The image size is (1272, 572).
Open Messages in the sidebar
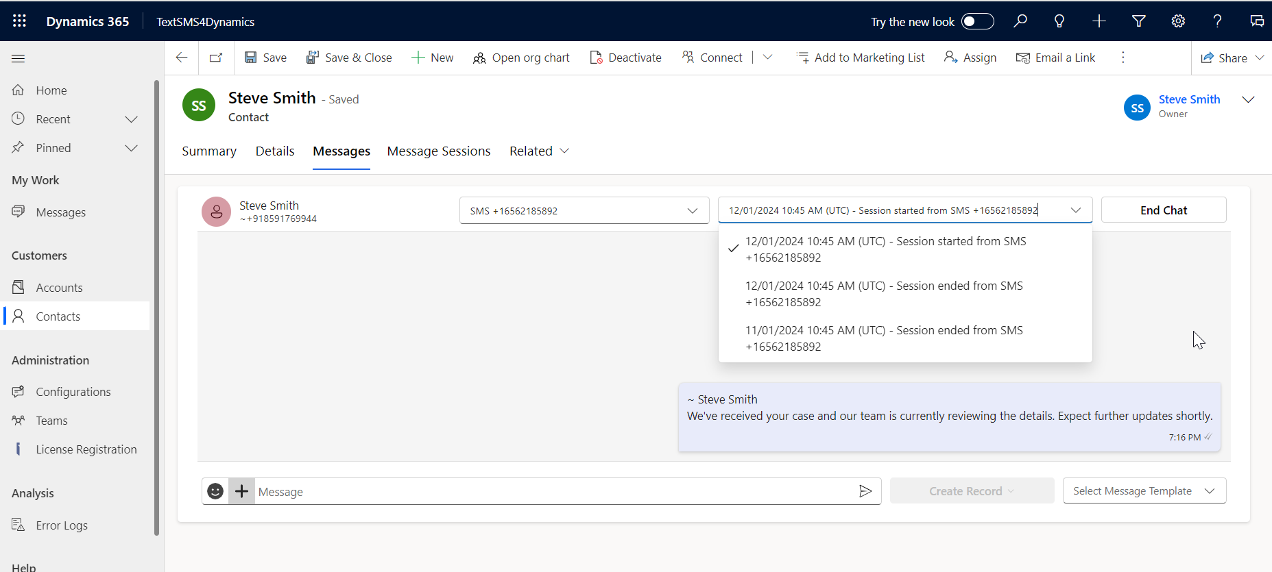75,212
